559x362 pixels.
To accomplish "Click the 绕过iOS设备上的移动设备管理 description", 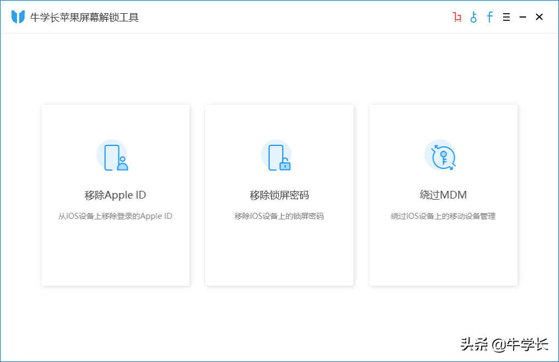I will [443, 216].
